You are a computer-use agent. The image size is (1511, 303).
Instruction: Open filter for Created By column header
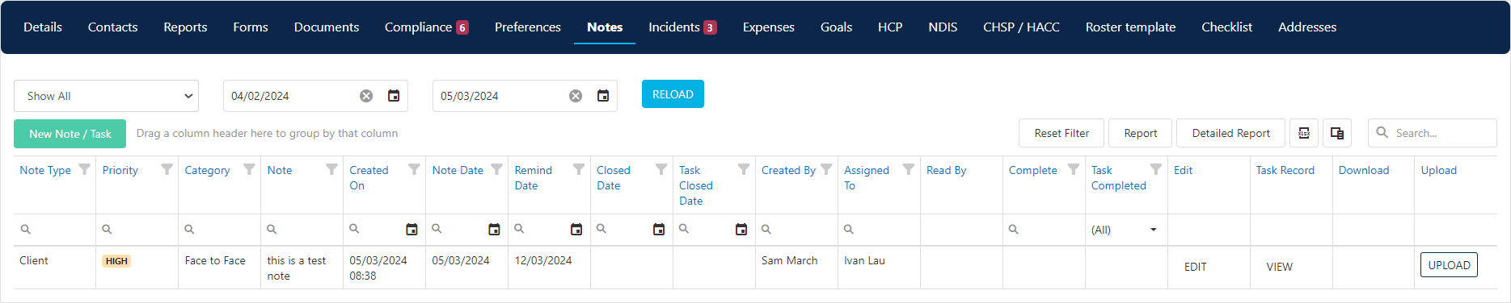pos(826,169)
